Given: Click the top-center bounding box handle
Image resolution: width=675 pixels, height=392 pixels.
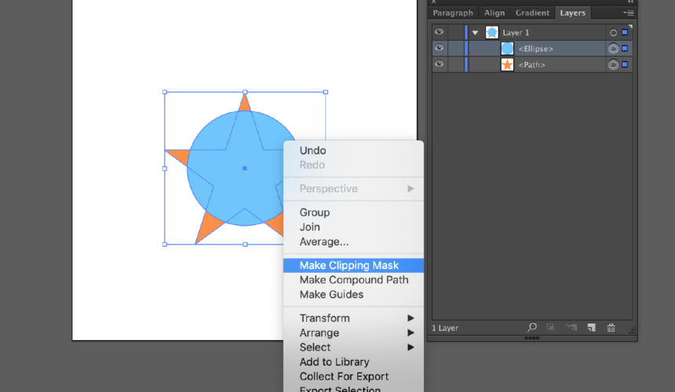Looking at the screenshot, I should pos(245,92).
